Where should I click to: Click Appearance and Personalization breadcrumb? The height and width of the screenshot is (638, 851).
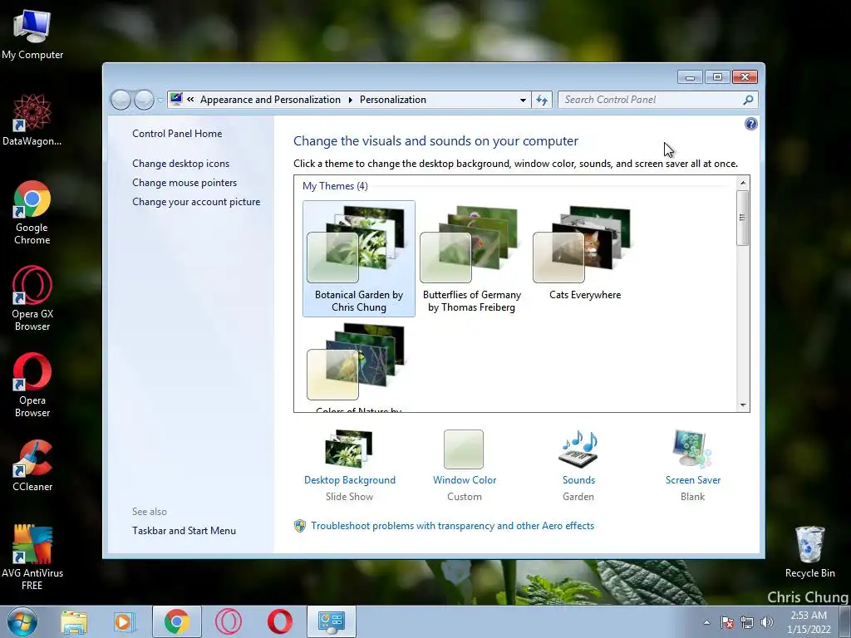[x=270, y=100]
